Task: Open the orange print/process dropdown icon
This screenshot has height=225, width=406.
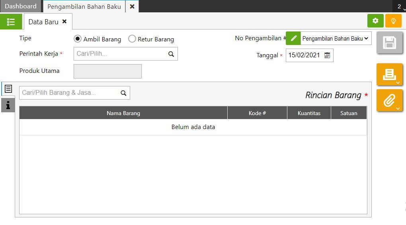Action: point(389,74)
